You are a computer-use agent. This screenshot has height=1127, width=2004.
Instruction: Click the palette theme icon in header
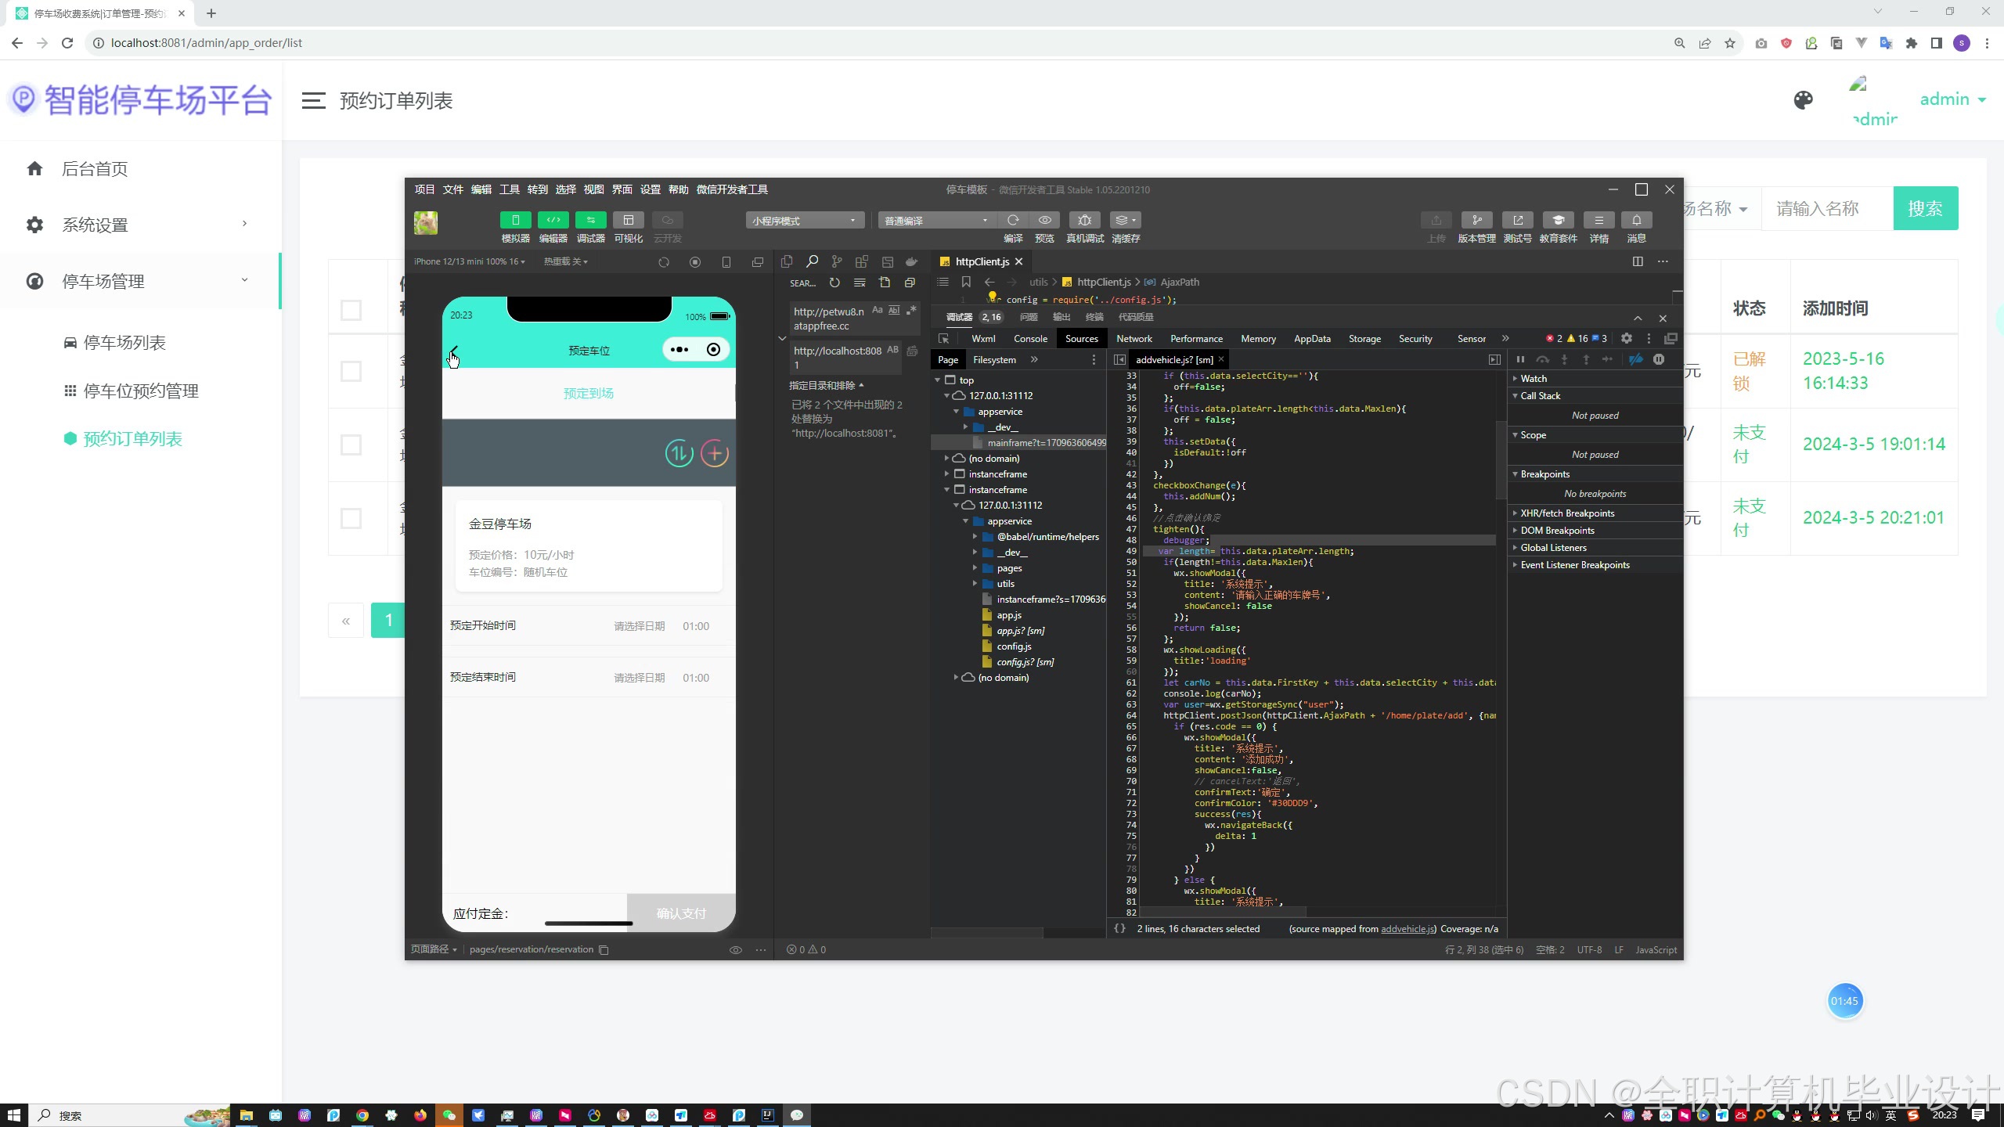point(1803,100)
